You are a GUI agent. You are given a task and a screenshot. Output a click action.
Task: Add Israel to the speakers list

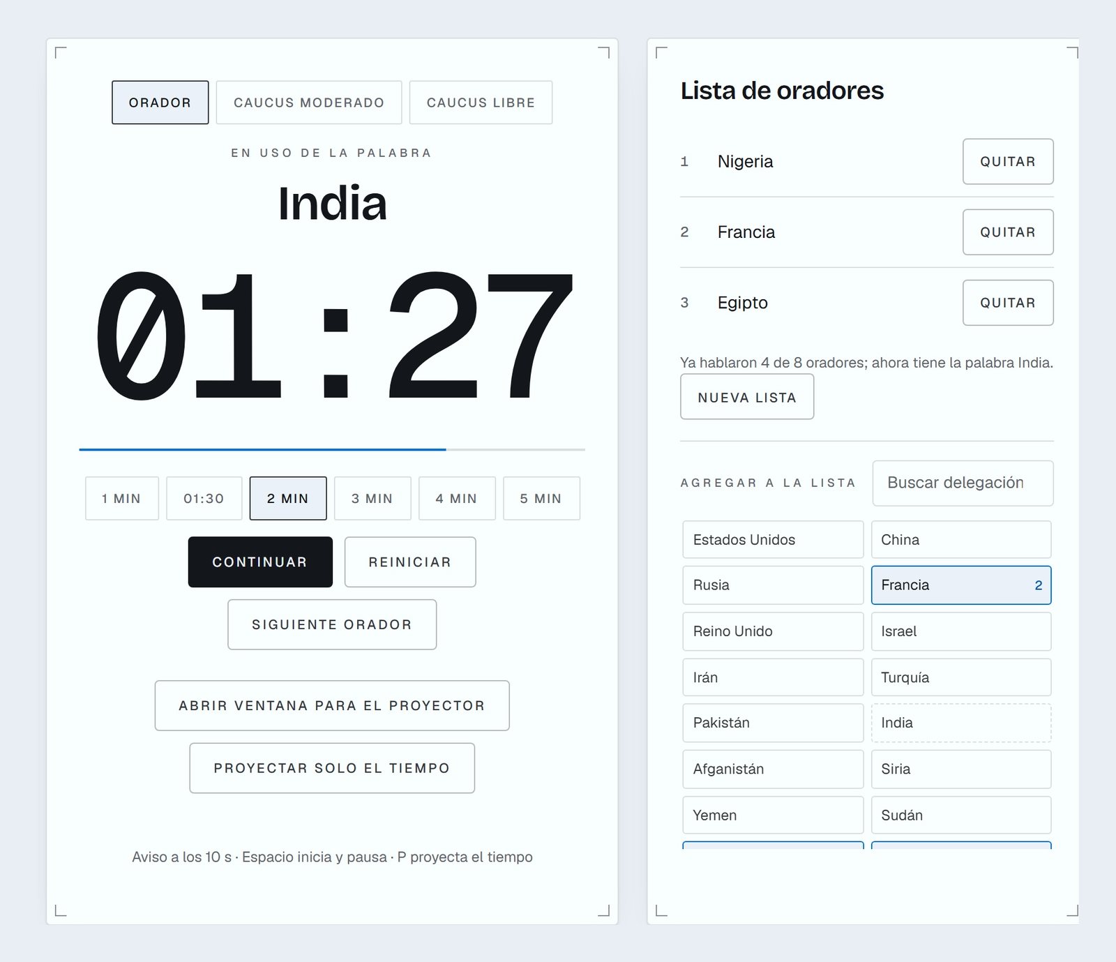tap(961, 631)
